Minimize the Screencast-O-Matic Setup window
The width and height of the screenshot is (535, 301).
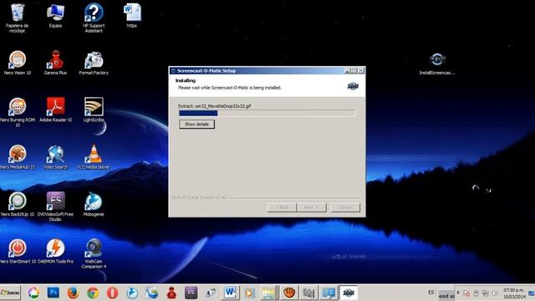click(x=348, y=70)
